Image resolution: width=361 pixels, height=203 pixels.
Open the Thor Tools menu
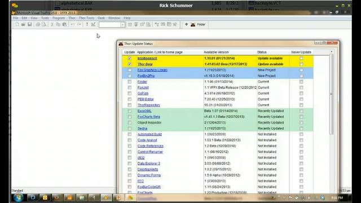[86, 18]
